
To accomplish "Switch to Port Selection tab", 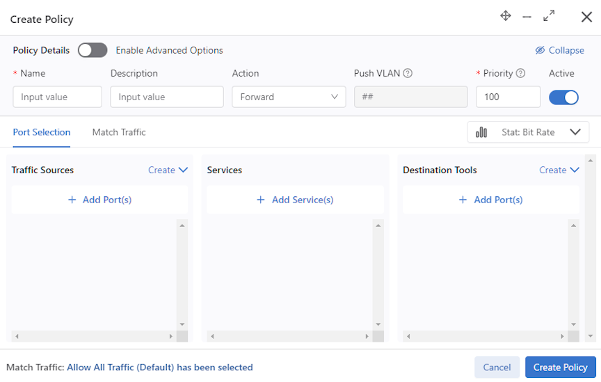I will pyautogui.click(x=42, y=132).
